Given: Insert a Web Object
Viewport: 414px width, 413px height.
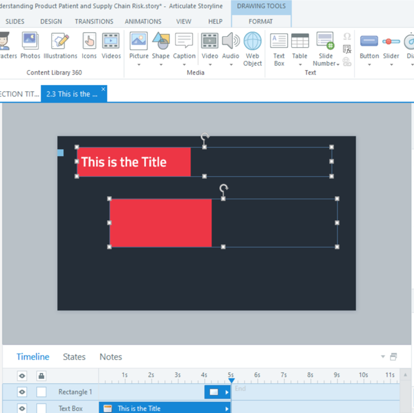Looking at the screenshot, I should [253, 49].
